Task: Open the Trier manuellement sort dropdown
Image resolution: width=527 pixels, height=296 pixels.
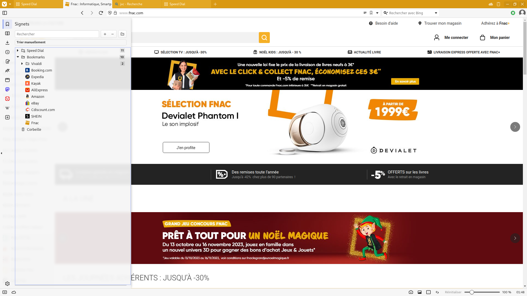Action: pyautogui.click(x=71, y=42)
